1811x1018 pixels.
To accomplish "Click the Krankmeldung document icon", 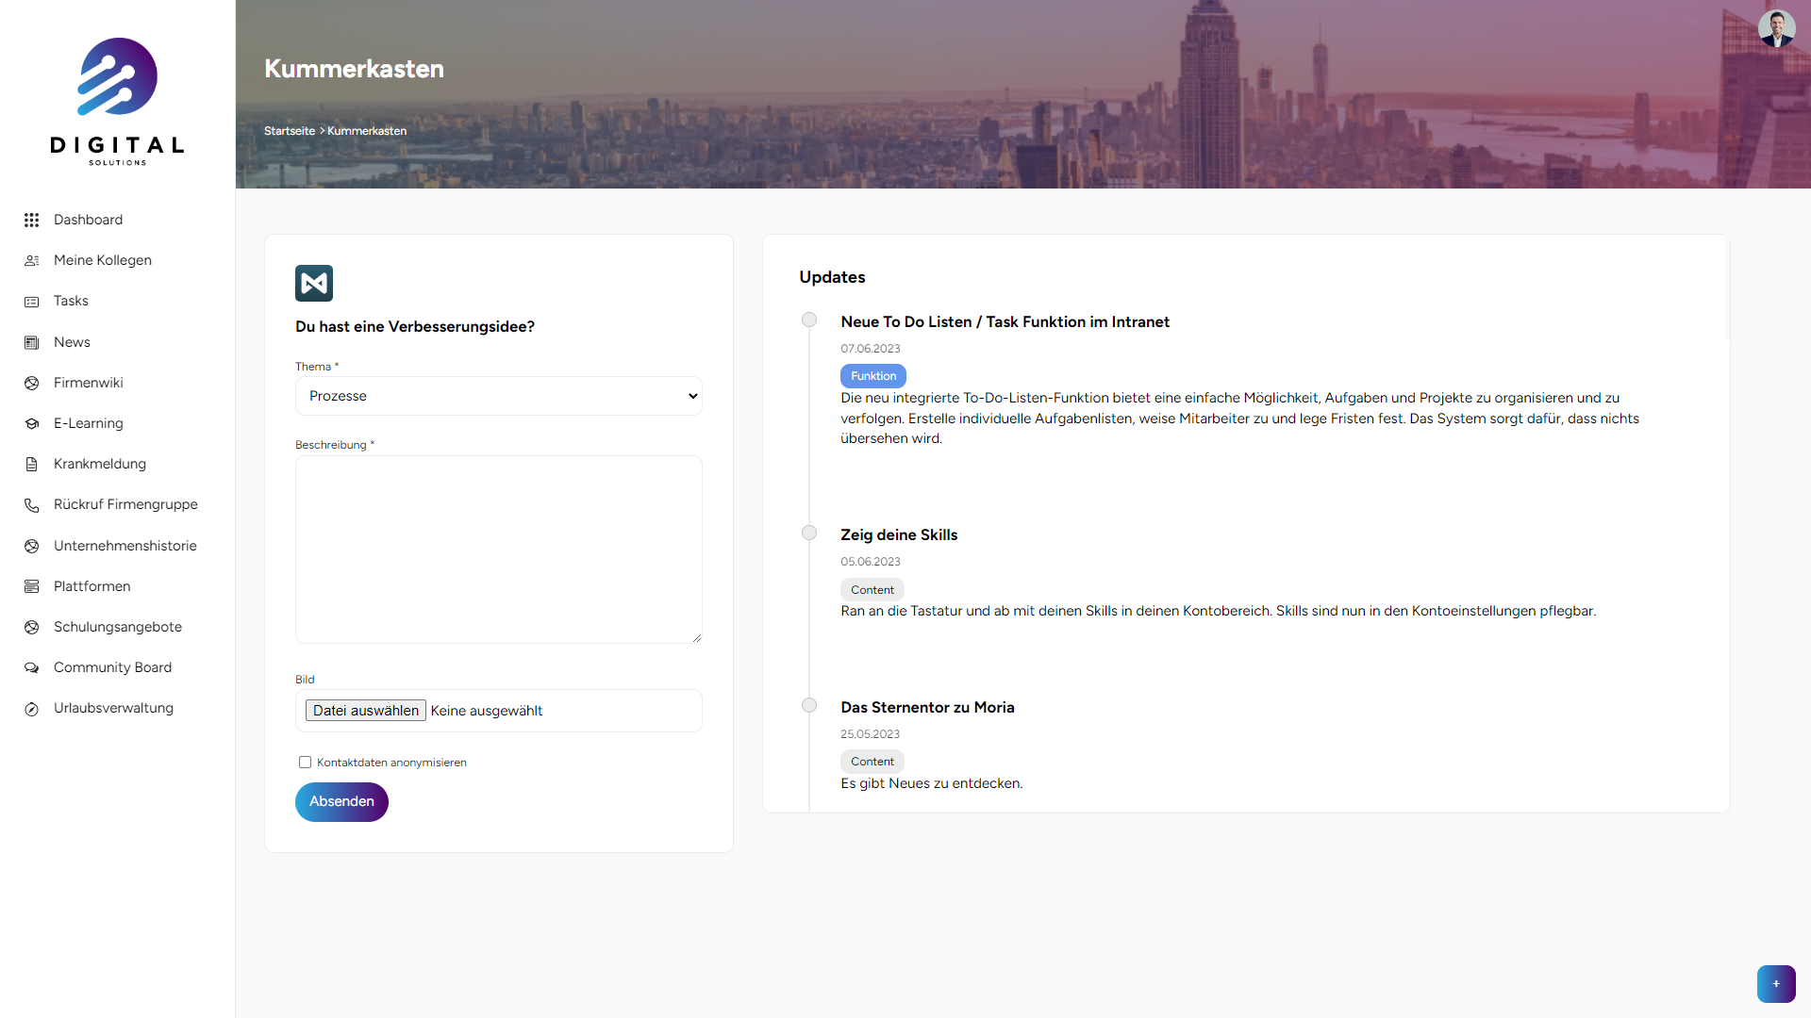I will [x=31, y=464].
